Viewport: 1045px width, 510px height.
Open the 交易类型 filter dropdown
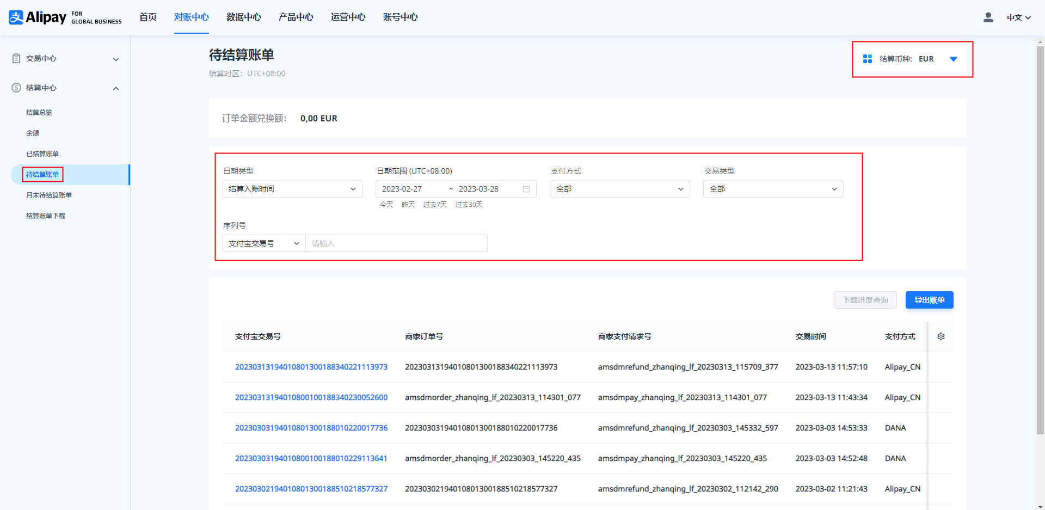(x=773, y=189)
